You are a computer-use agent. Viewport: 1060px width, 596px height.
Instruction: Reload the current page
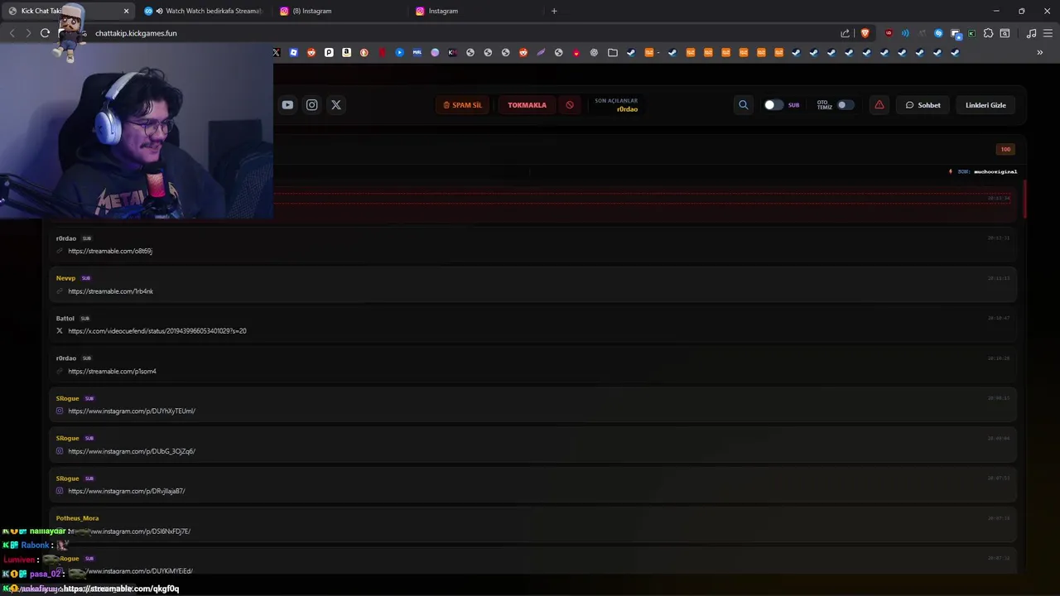coord(45,33)
